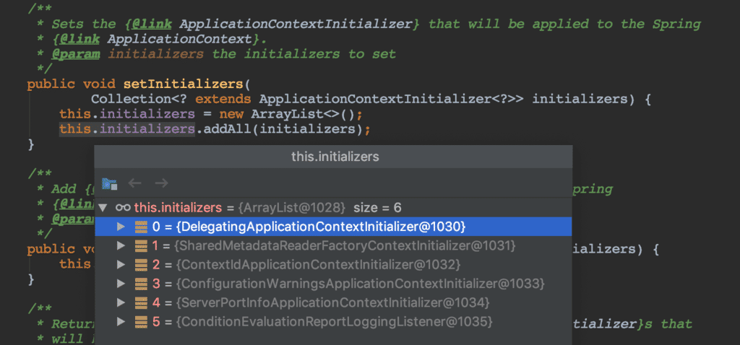This screenshot has width=740, height=345.
Task: Click the watch glasses icon beside this.initializers
Action: click(122, 208)
